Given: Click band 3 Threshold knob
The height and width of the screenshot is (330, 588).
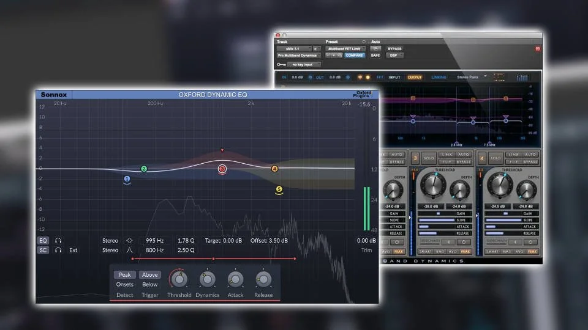Looking at the screenshot, I should pos(432,185).
